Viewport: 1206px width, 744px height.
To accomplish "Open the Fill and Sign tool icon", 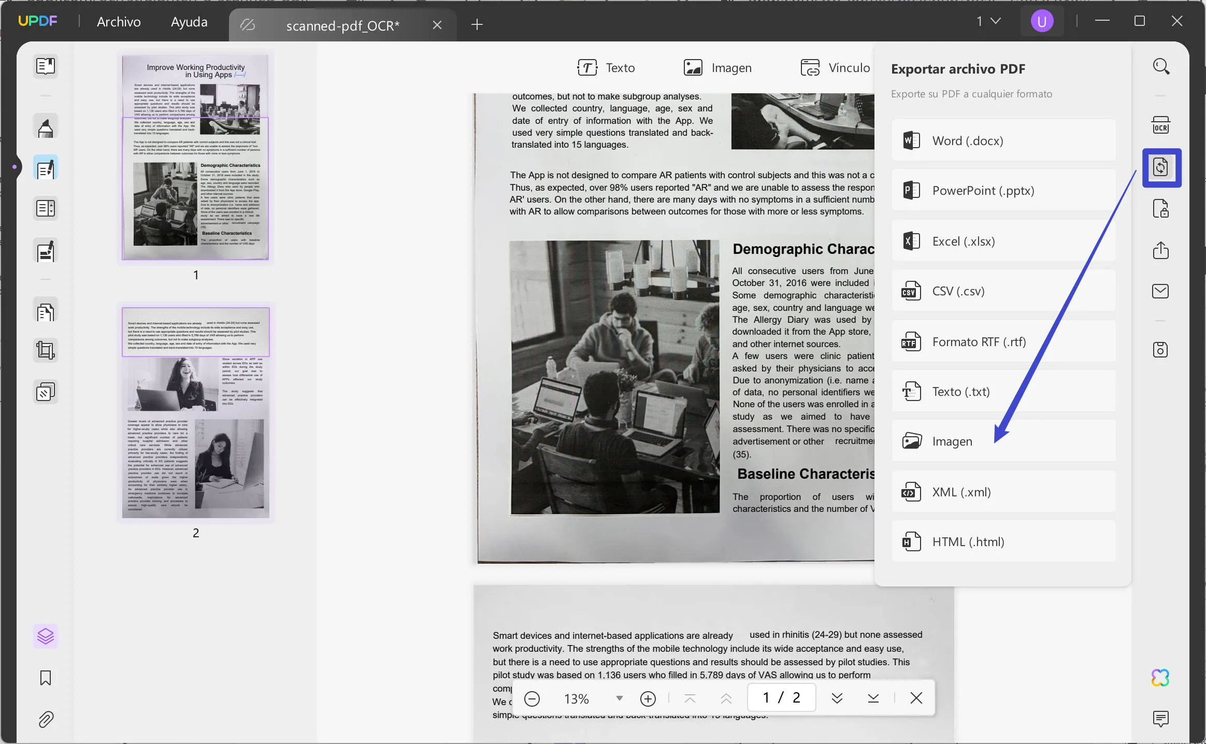I will pyautogui.click(x=46, y=251).
